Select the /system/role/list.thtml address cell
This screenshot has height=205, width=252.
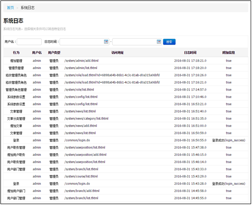pos(79,90)
